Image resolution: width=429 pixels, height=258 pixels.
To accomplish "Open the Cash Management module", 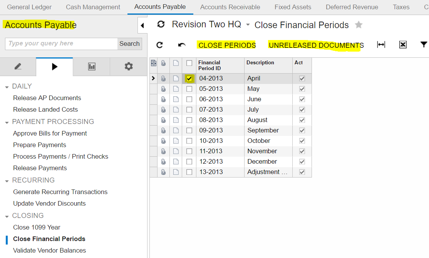I will [93, 7].
